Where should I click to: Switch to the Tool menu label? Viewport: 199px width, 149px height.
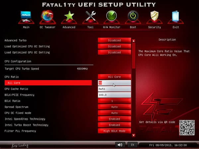(90, 27)
